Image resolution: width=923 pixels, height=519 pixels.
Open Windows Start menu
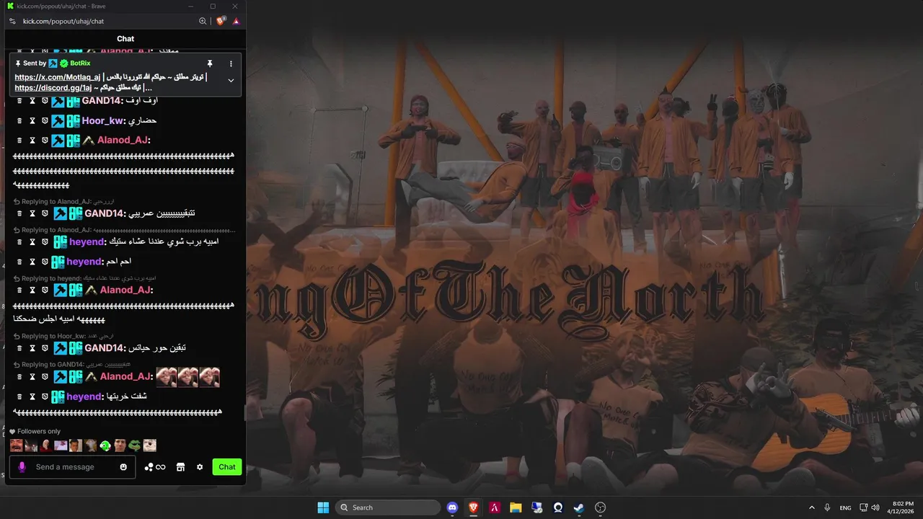point(323,507)
